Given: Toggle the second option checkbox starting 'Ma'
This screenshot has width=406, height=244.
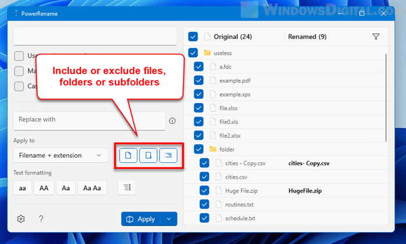Looking at the screenshot, I should (19, 71).
